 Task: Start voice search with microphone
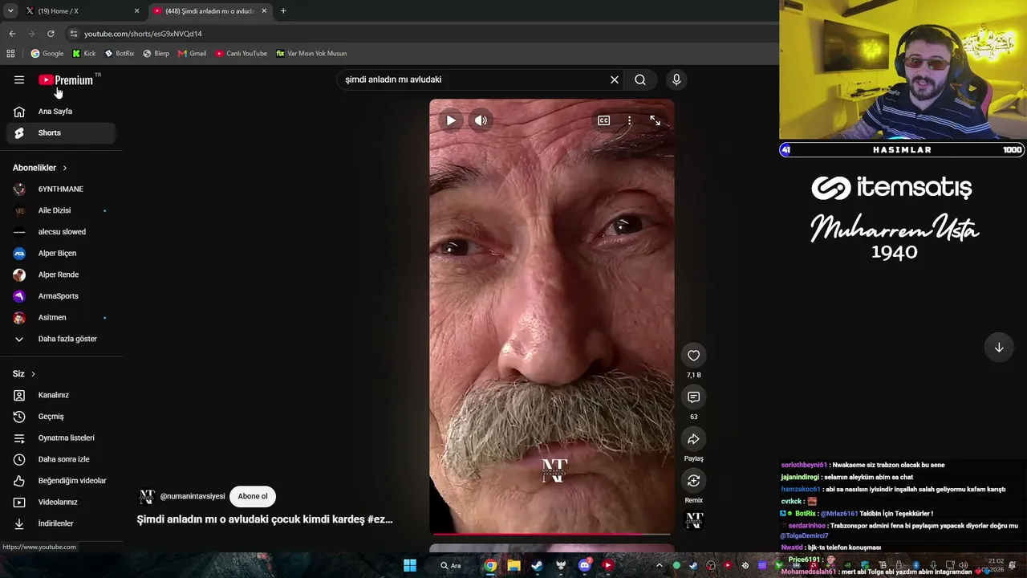click(x=676, y=79)
